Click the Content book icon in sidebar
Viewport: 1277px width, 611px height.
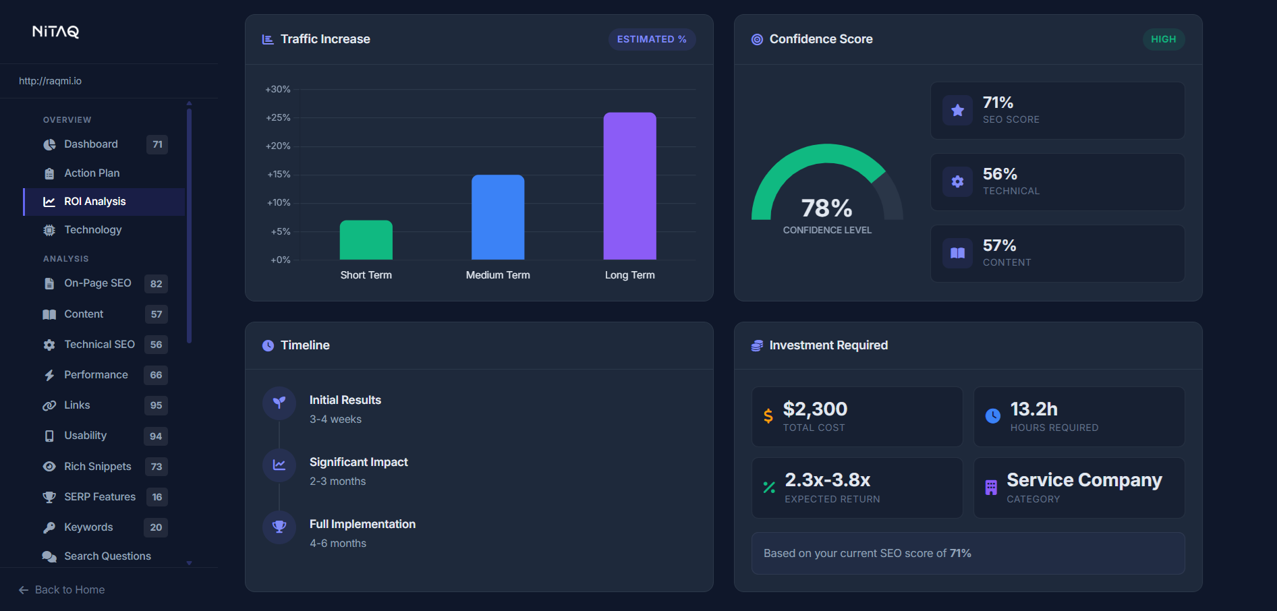[49, 314]
